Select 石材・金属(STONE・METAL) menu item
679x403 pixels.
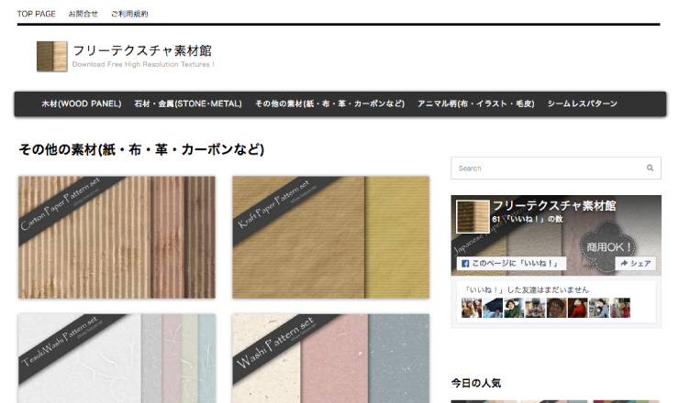188,103
